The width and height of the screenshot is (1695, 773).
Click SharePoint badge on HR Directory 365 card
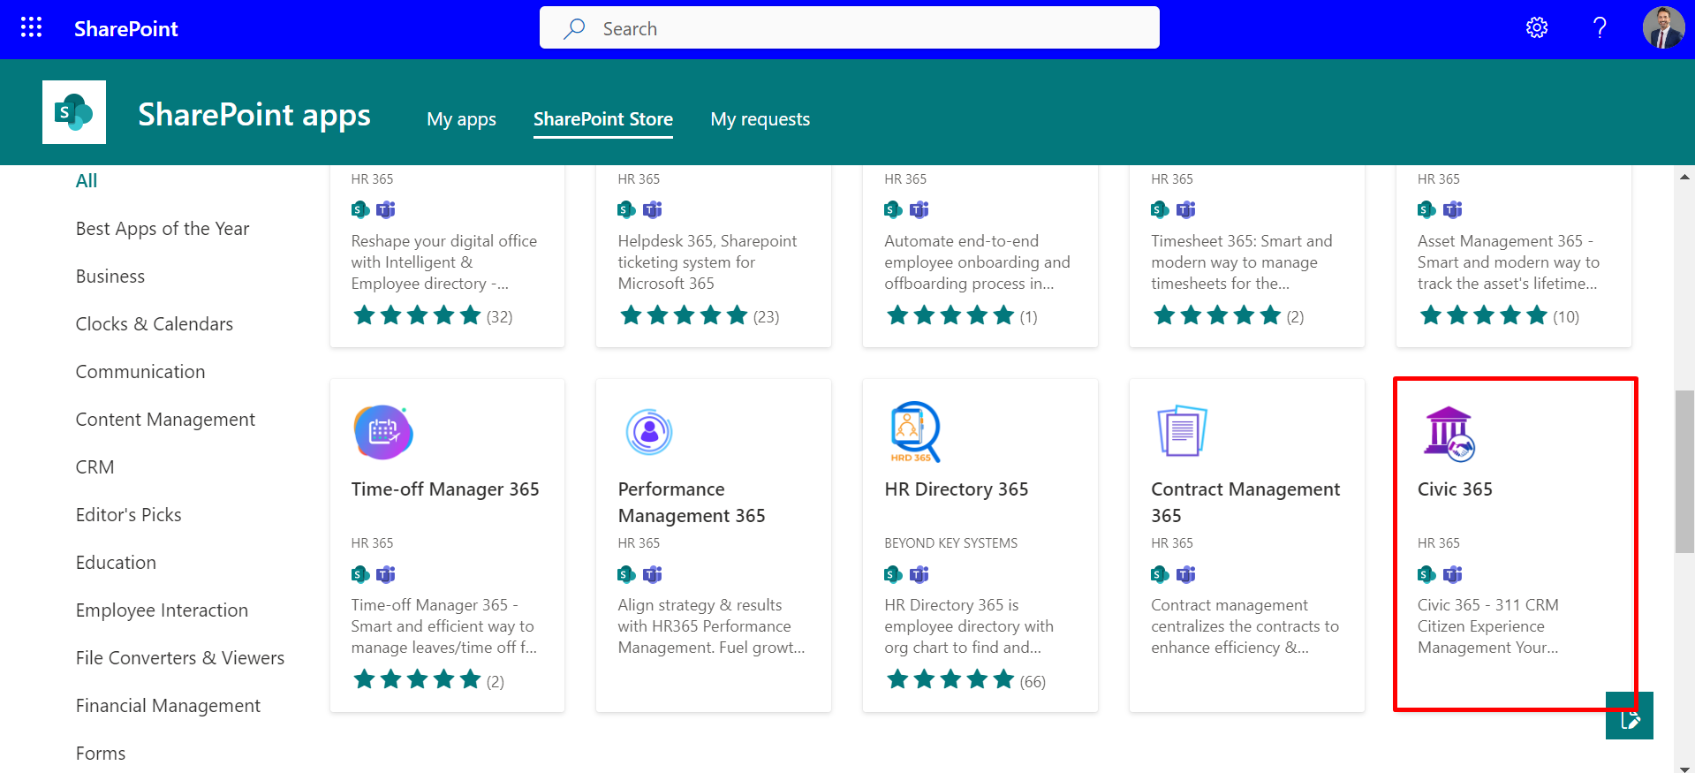coord(893,575)
